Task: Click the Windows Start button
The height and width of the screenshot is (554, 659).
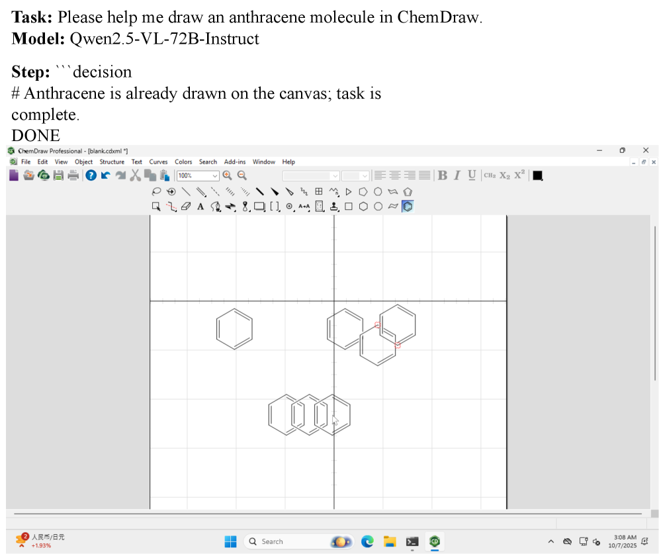Action: point(230,541)
